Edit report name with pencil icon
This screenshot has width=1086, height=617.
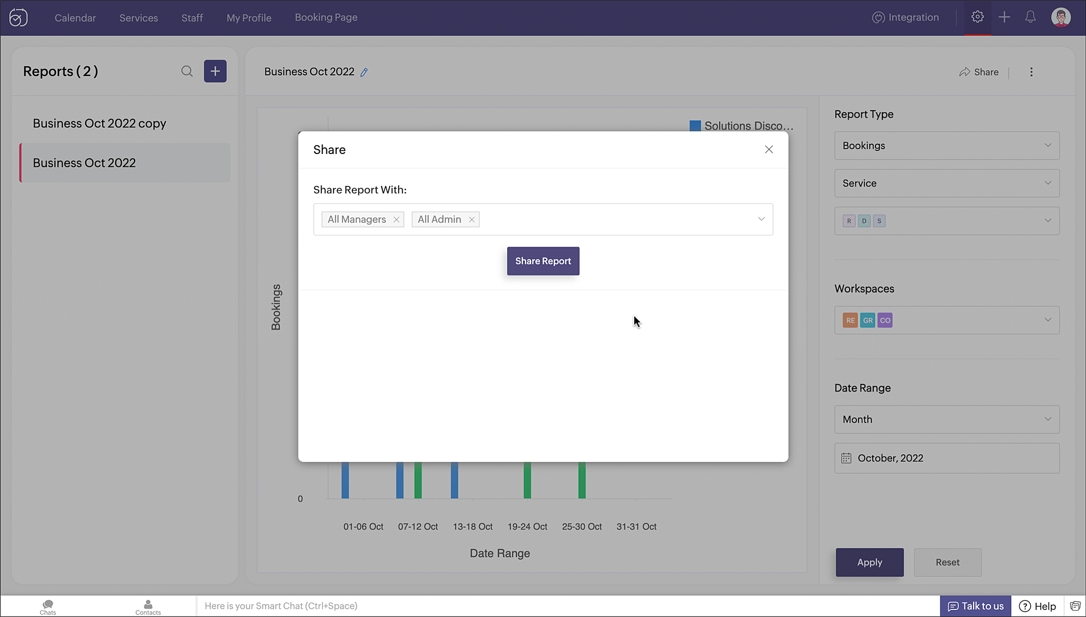click(364, 72)
